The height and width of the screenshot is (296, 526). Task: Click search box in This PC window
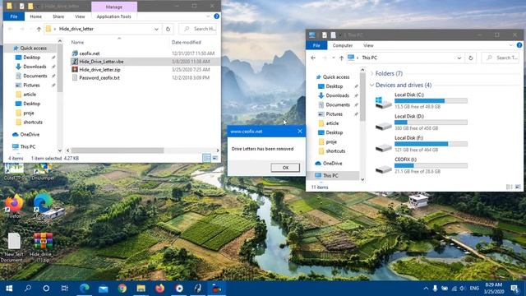(501, 58)
